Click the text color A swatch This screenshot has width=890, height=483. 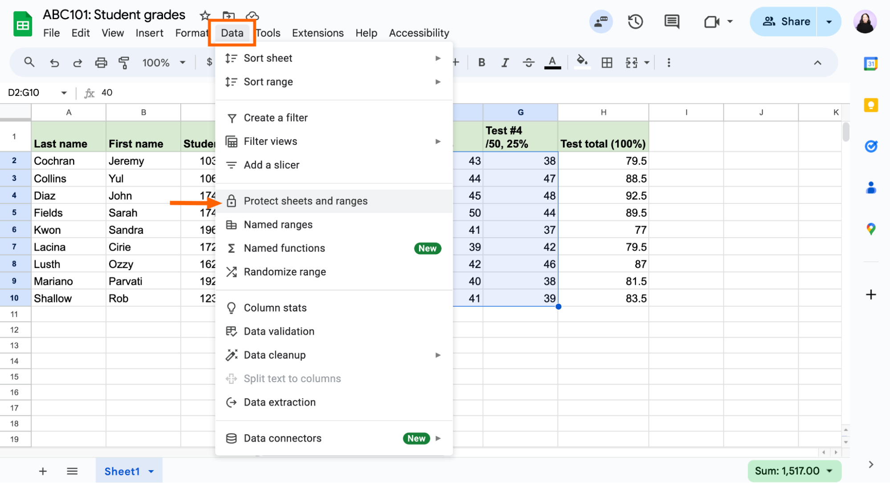click(552, 63)
